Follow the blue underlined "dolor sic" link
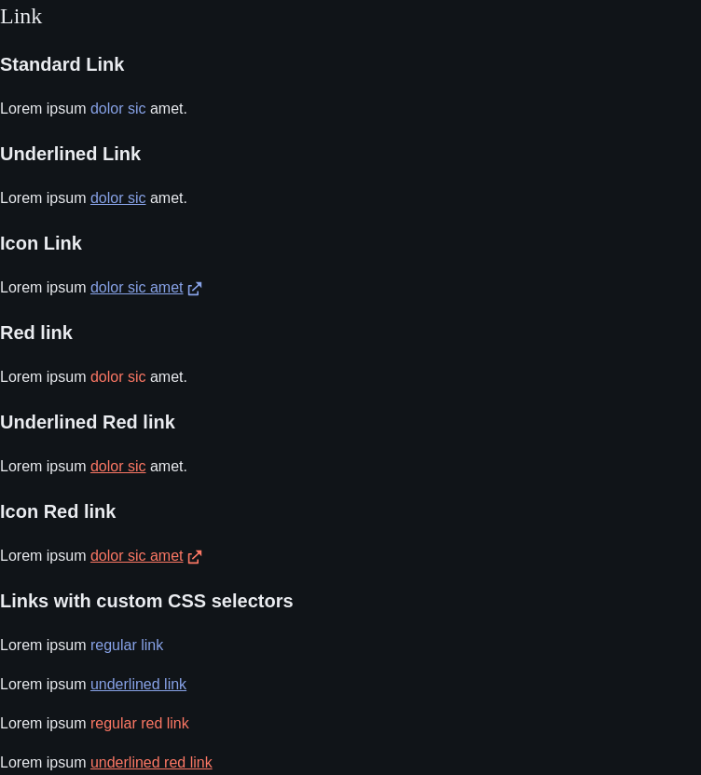This screenshot has height=775, width=701. pos(118,198)
